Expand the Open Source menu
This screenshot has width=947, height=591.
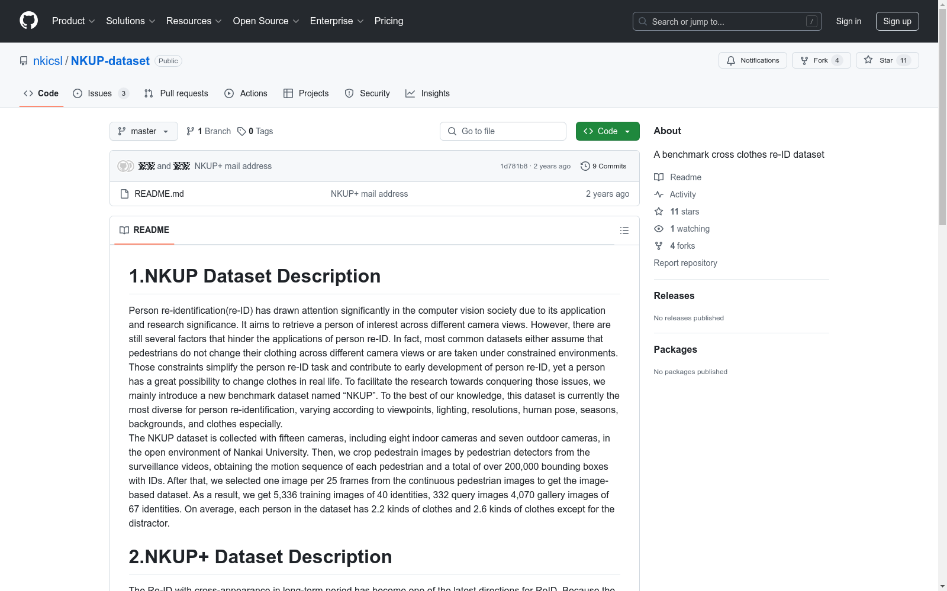(266, 21)
